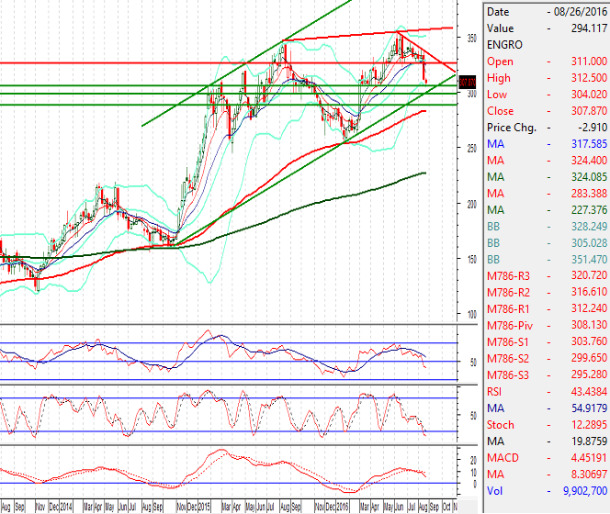The height and width of the screenshot is (514, 610).
Task: Select the support value 299.650
Action: coord(589,358)
